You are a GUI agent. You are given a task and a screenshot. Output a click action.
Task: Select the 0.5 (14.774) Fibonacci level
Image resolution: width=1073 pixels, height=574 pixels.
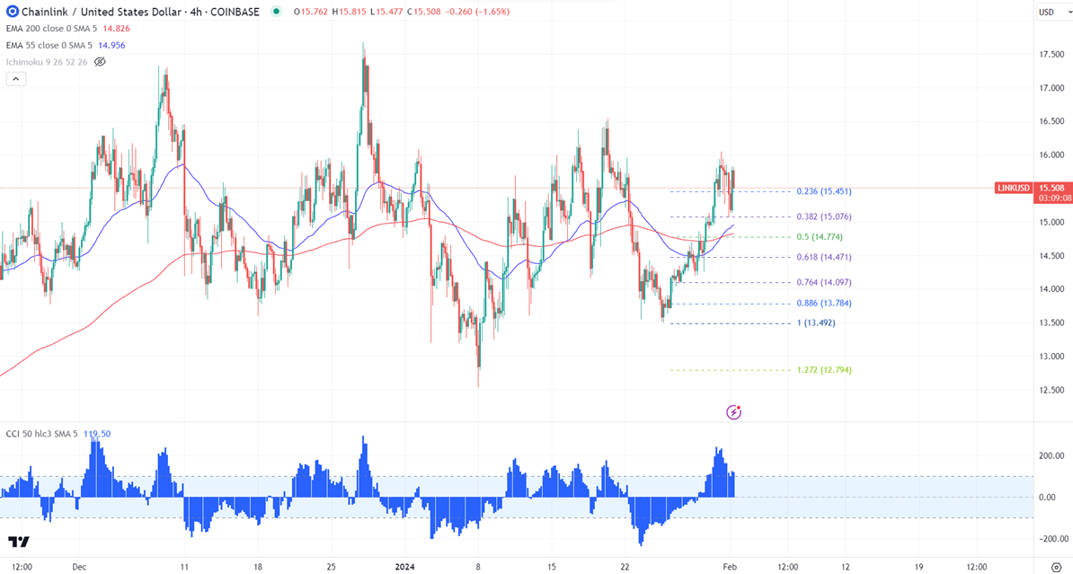tap(820, 237)
